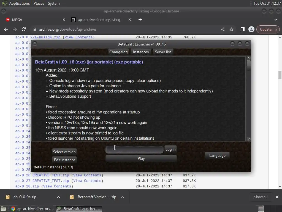View Contents of ap-0.0.22a-build4.zip

(78, 37)
